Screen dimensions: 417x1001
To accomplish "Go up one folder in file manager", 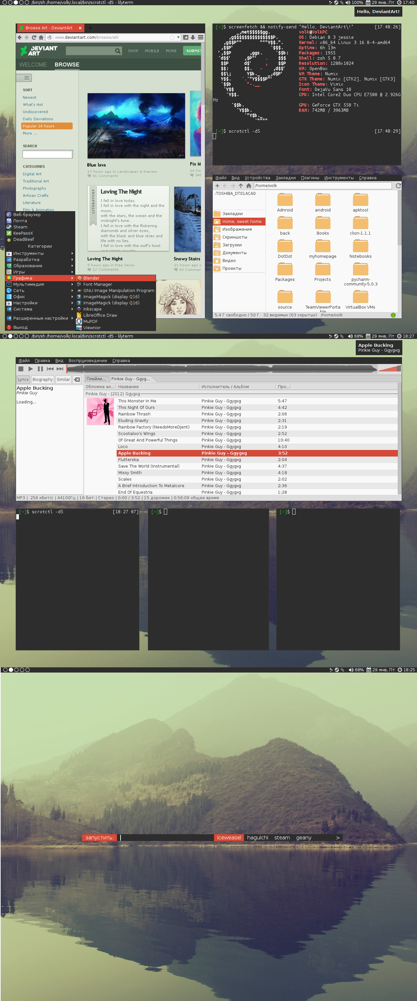I will pyautogui.click(x=240, y=186).
